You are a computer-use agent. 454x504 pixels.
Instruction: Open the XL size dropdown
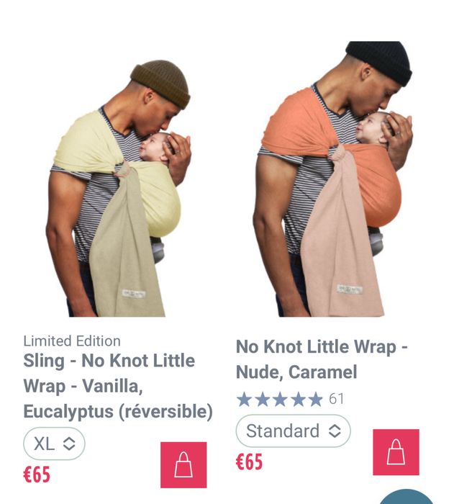[x=54, y=444]
